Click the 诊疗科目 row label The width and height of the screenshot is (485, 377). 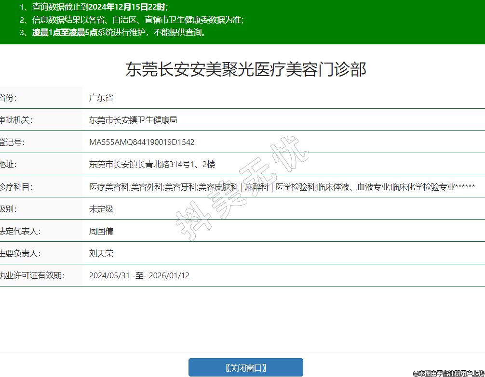click(16, 187)
